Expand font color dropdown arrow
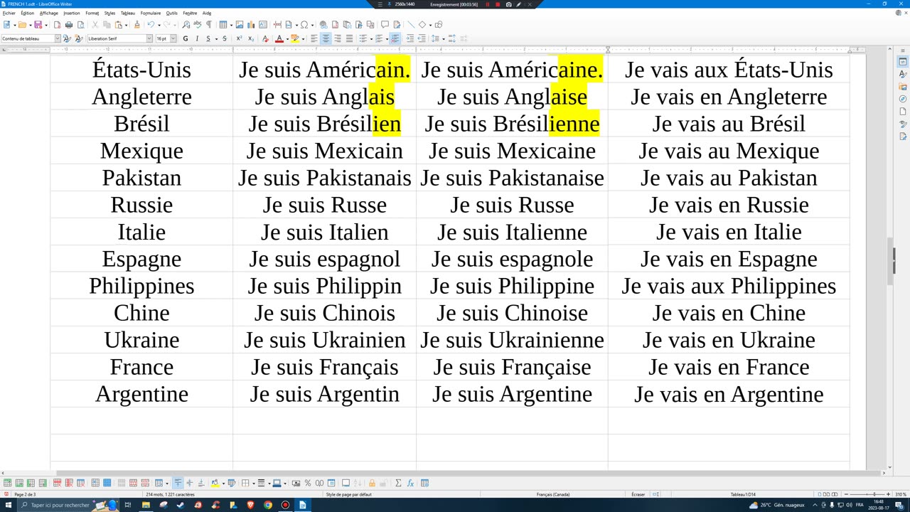This screenshot has width=910, height=512. (x=287, y=38)
